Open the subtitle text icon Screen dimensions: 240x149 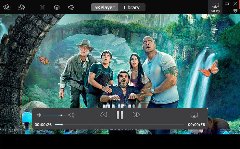click(x=43, y=7)
